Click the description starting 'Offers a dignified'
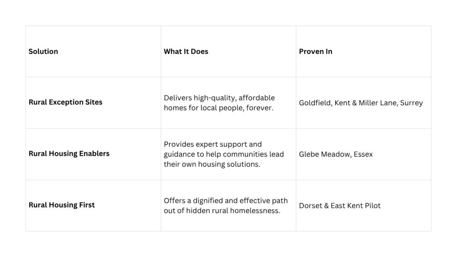Screen dimensions: 457x257 pos(225,205)
